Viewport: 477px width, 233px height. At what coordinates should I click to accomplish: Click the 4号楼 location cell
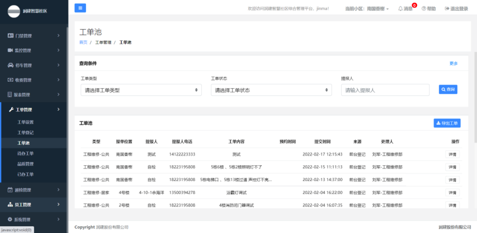click(x=124, y=193)
